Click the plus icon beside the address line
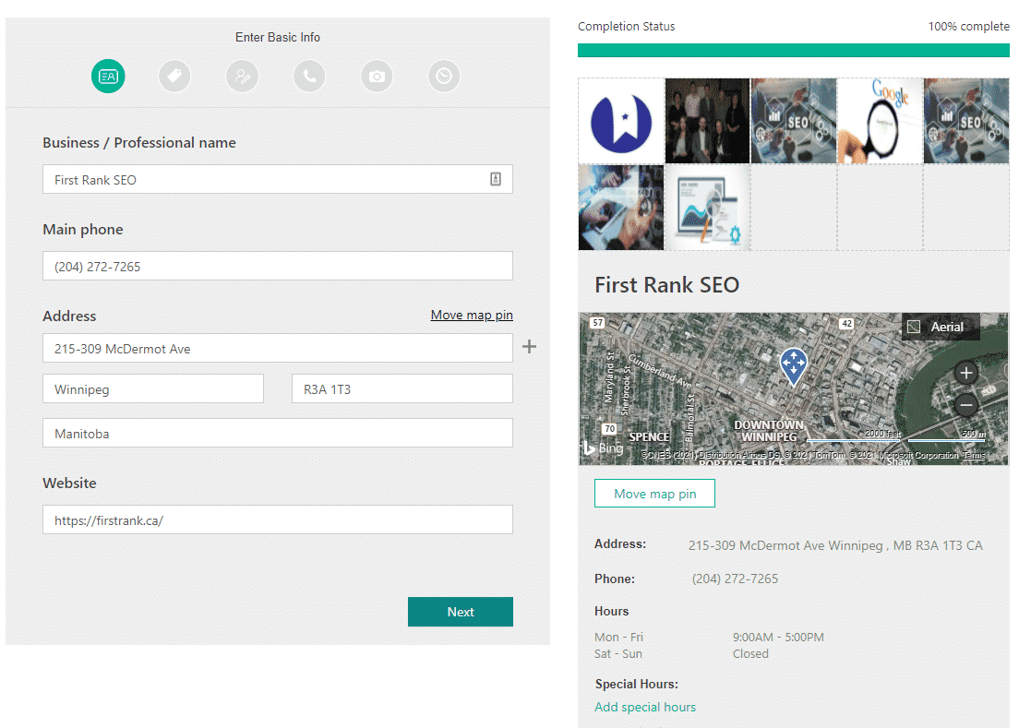This screenshot has width=1019, height=728. tap(529, 347)
